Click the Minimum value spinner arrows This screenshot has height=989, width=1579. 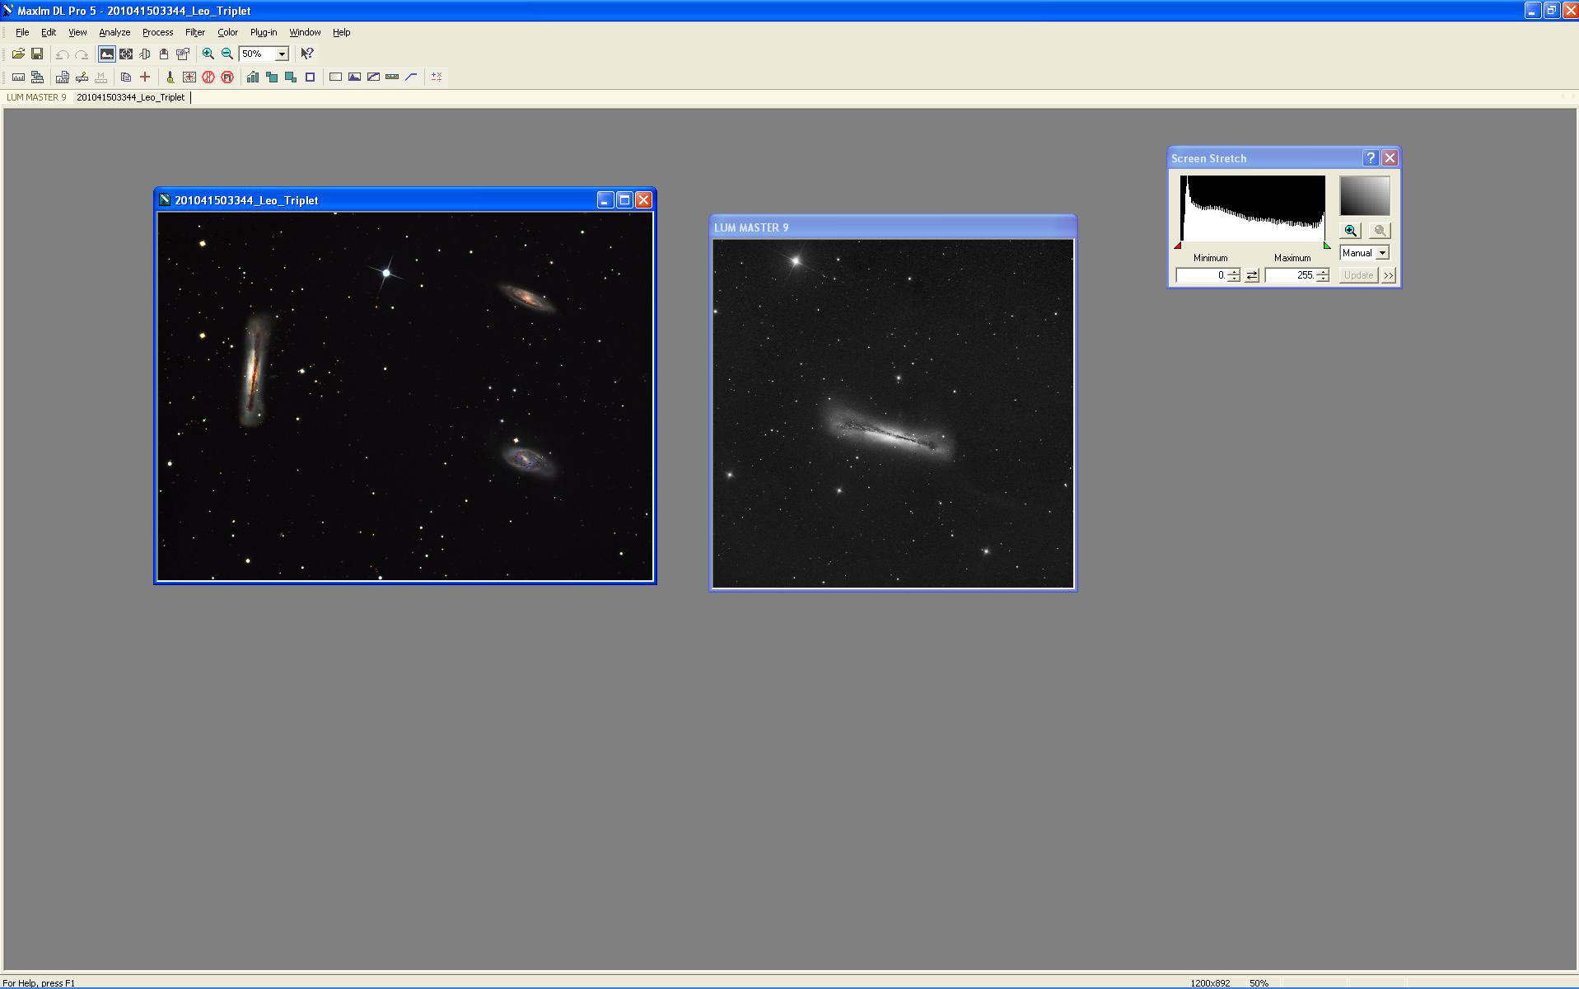(1233, 275)
